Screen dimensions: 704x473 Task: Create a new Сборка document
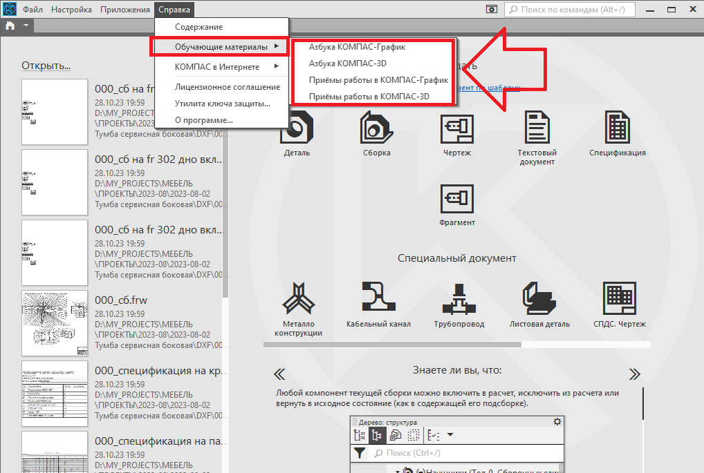click(x=377, y=134)
